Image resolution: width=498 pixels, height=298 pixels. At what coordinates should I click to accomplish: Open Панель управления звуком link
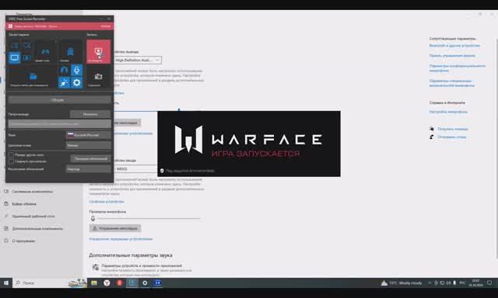tap(452, 56)
